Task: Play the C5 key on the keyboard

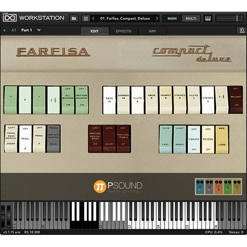Action: [187, 225]
